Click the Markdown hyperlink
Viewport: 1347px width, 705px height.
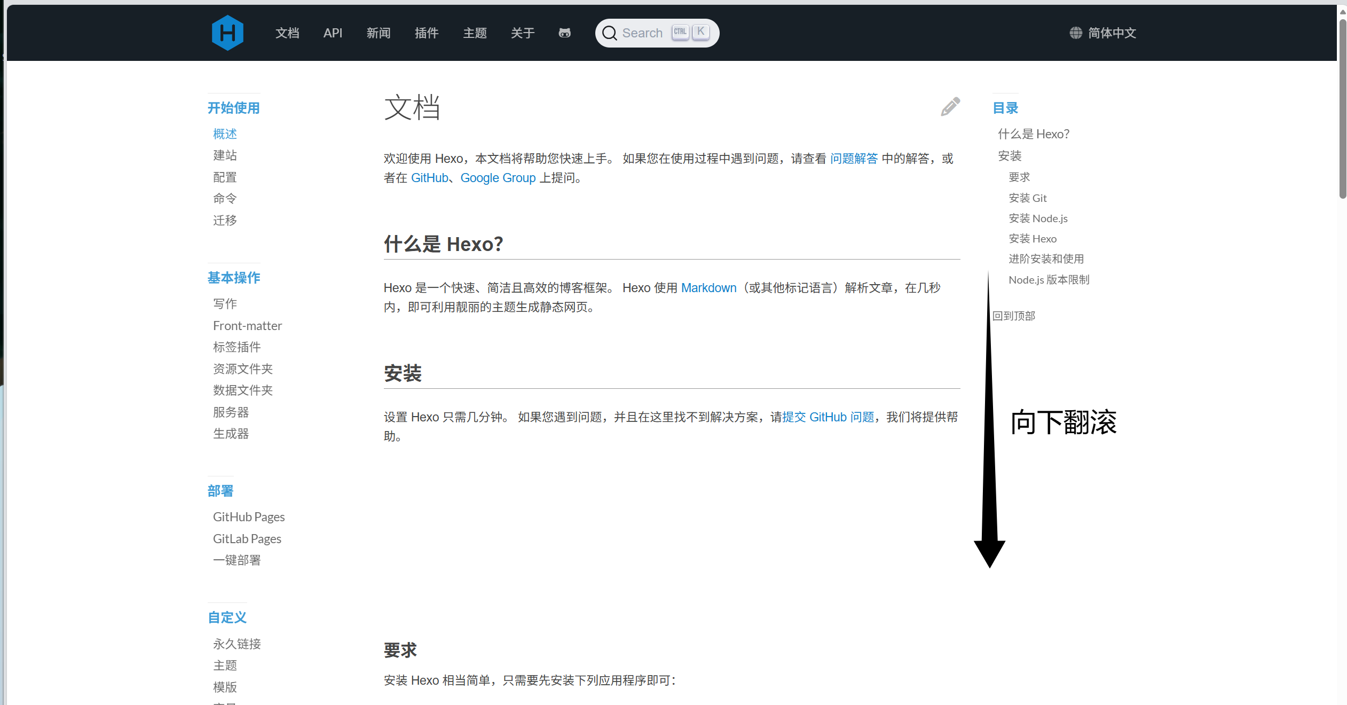708,288
